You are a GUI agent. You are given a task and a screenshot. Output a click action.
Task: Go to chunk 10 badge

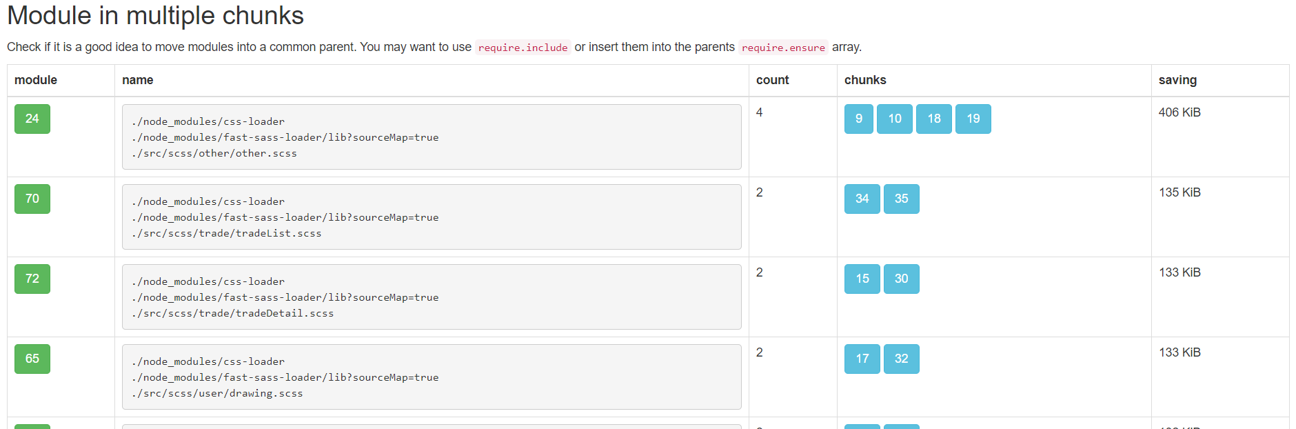[x=895, y=119]
